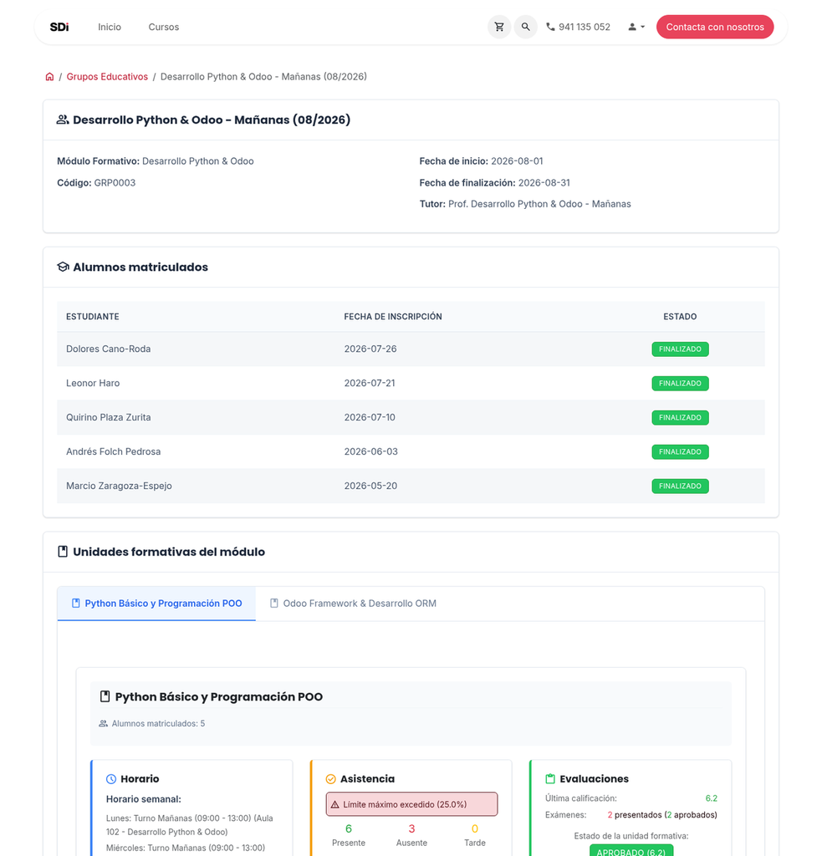
Task: Click the group icon beside the page title
Action: coord(63,120)
